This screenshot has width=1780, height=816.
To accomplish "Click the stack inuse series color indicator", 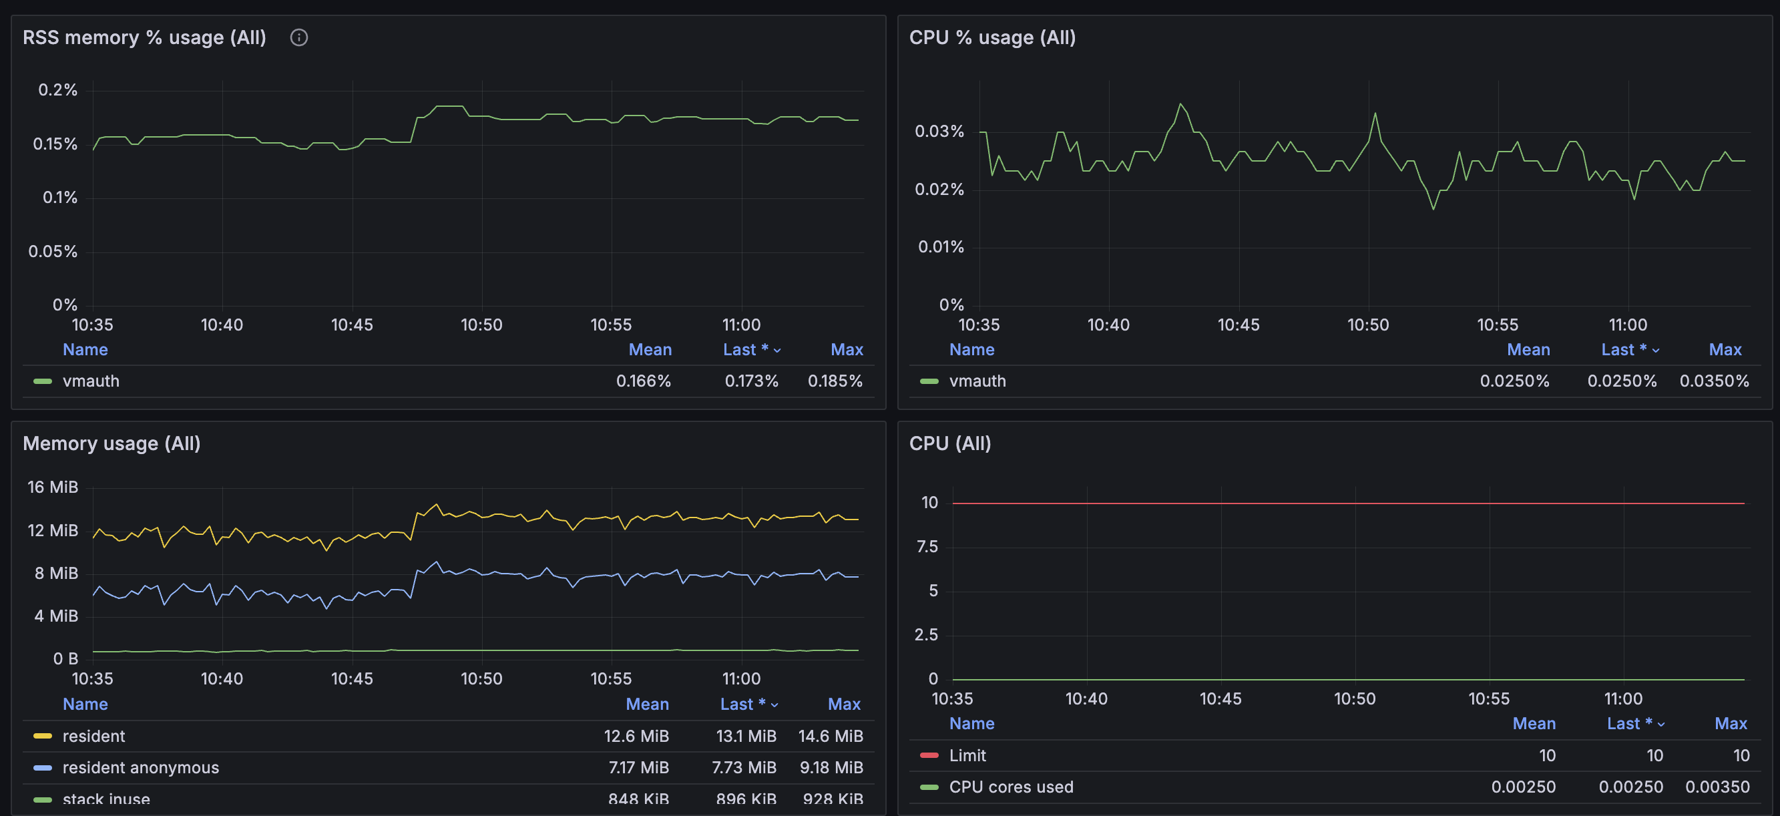I will coord(43,799).
